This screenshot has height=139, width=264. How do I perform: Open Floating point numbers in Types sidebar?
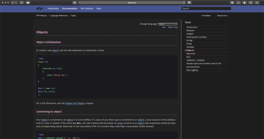point(196,37)
